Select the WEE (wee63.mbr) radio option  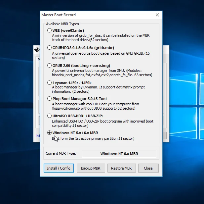[49, 30]
